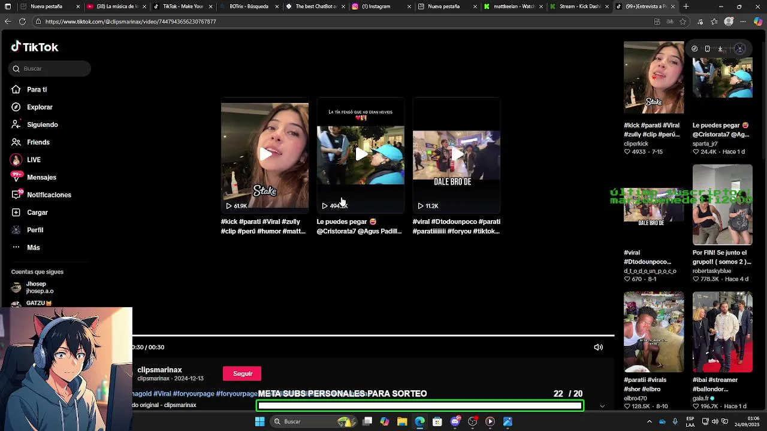The image size is (767, 431).
Task: Switch to Stream - Kick Dashboard tab
Action: (580, 7)
